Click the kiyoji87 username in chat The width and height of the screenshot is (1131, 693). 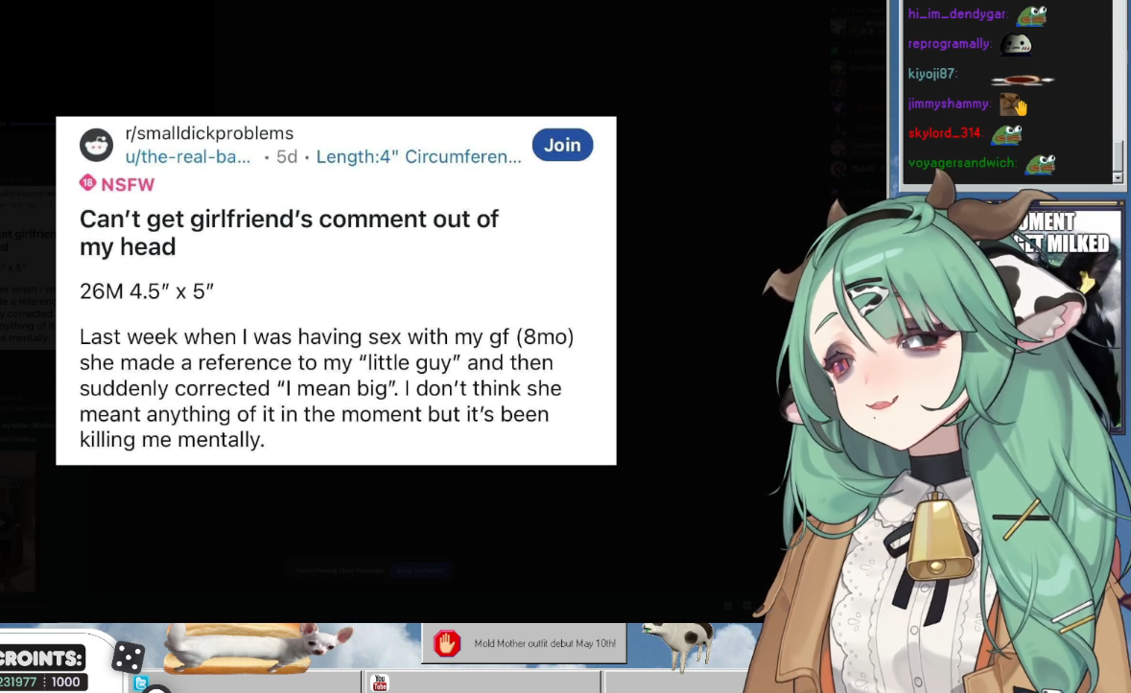pos(931,74)
